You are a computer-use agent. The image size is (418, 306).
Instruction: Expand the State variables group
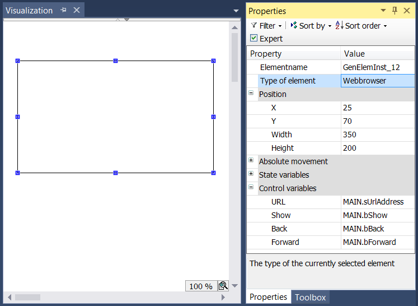251,174
